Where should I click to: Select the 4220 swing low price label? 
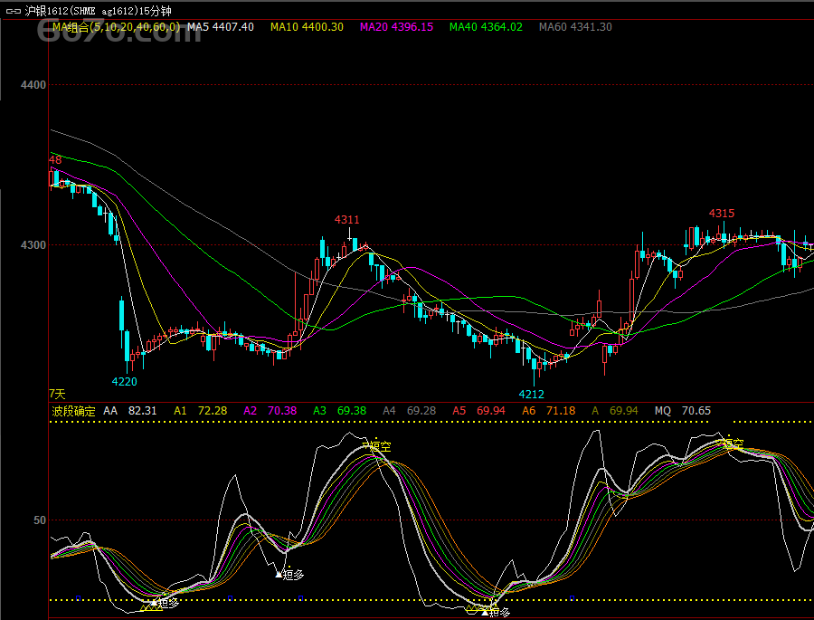pyautogui.click(x=124, y=382)
